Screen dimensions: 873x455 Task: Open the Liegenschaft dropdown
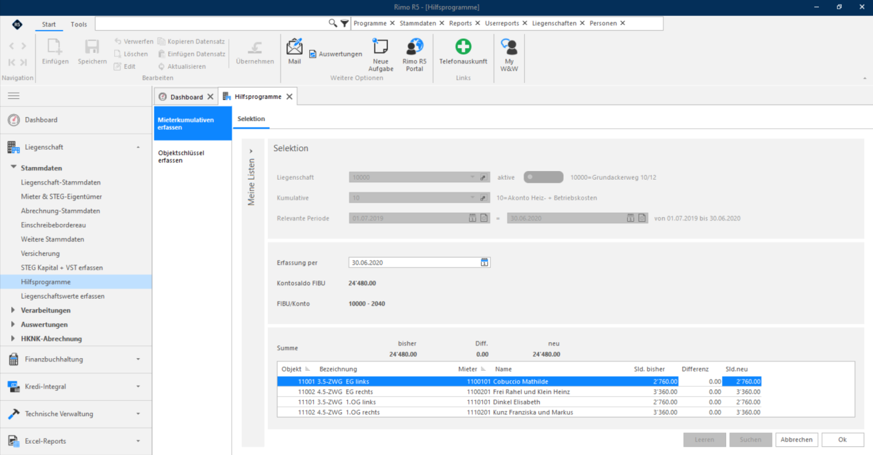(472, 178)
